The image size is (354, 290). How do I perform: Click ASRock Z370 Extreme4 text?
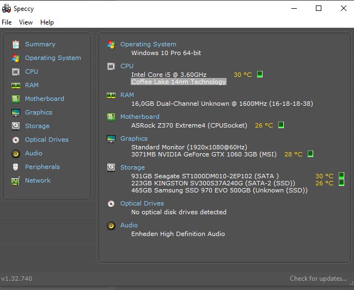(189, 125)
